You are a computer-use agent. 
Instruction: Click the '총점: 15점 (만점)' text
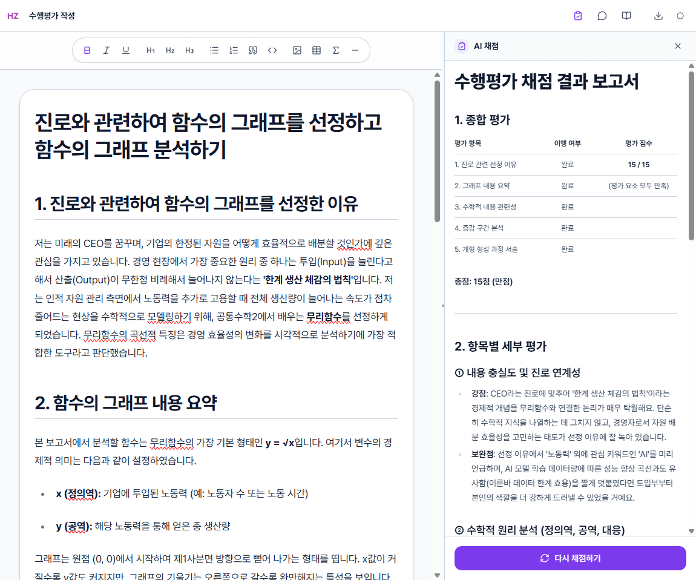[484, 282]
